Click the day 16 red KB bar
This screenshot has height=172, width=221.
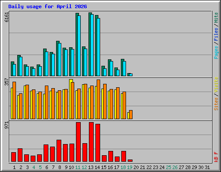pyautogui.click(x=110, y=156)
